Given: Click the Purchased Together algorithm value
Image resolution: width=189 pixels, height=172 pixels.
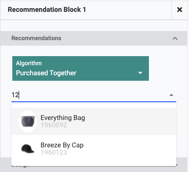Looking at the screenshot, I should click(x=46, y=73).
